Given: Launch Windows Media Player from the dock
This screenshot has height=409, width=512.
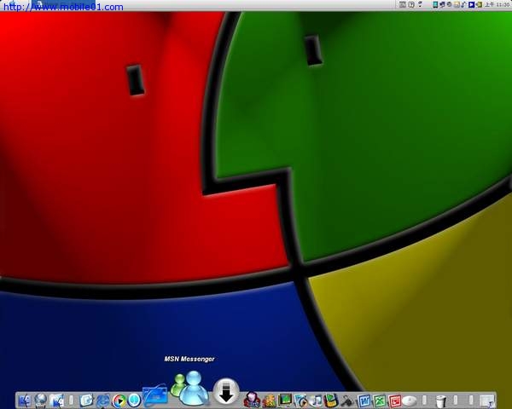Looking at the screenshot, I should (119, 400).
